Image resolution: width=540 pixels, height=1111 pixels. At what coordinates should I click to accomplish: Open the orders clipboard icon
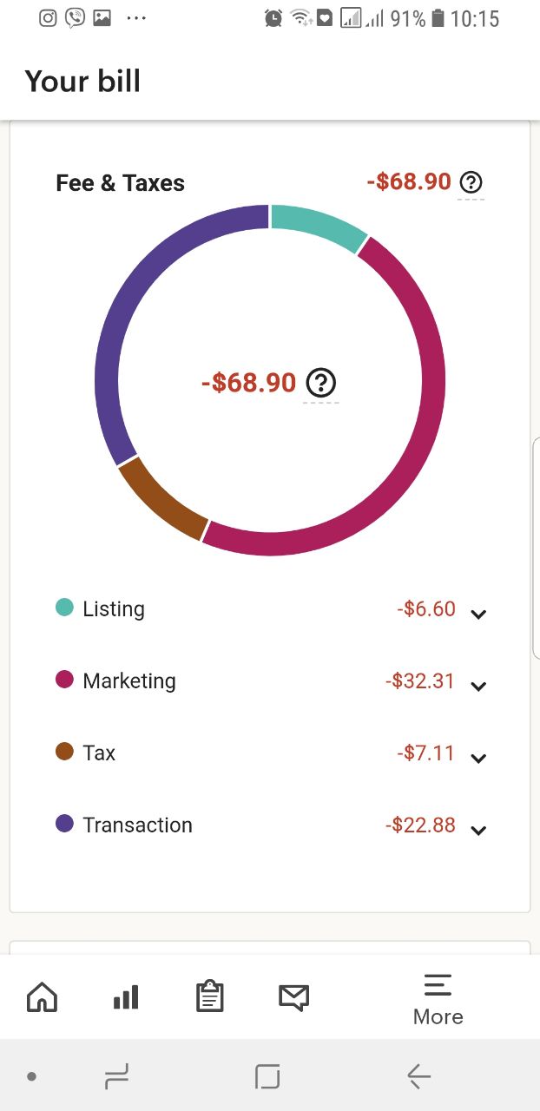209,996
